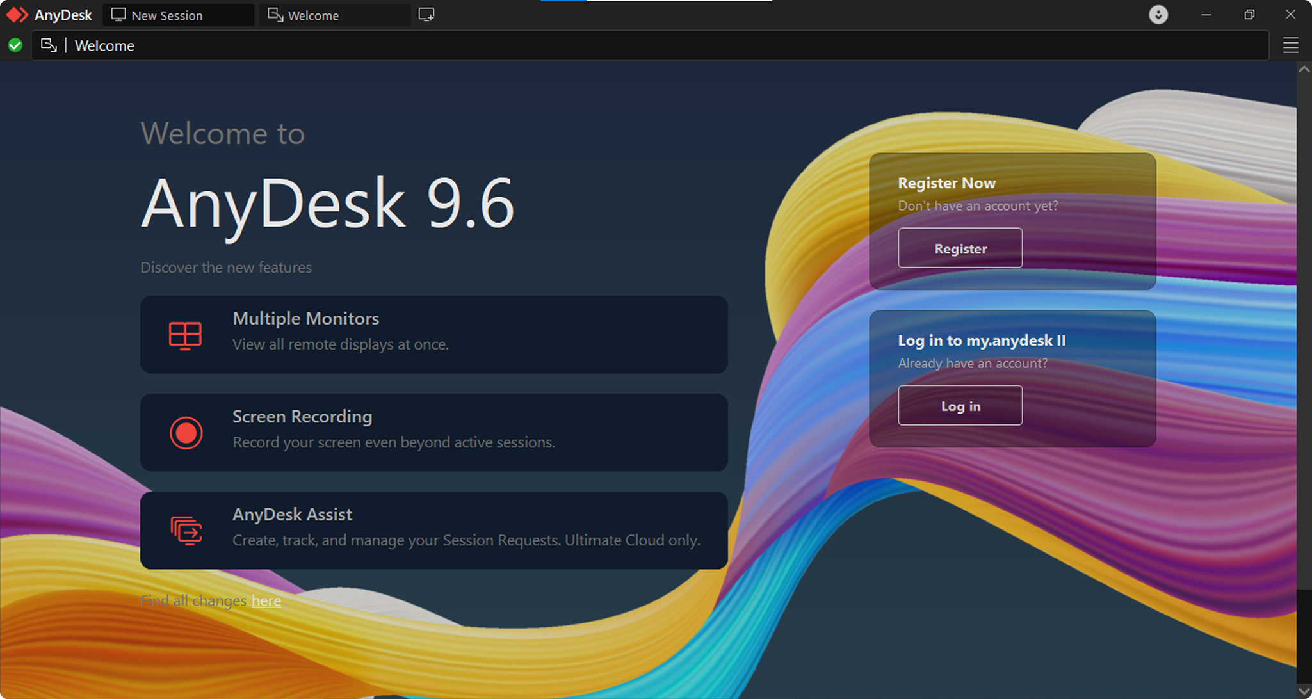Click the Register button
This screenshot has height=699, width=1312.
pos(960,248)
